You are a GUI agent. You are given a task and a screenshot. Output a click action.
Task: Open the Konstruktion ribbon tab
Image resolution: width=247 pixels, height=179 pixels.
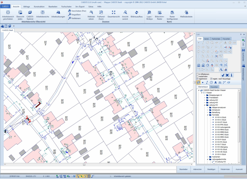(39, 6)
